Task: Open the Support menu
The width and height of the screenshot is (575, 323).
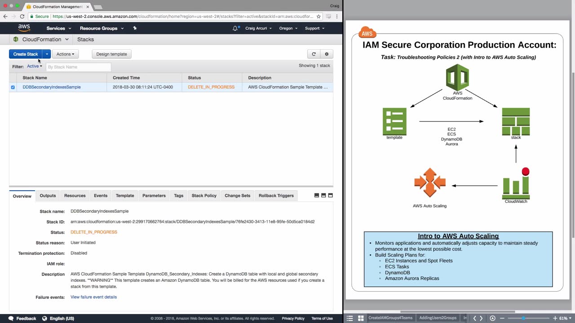Action: [314, 28]
